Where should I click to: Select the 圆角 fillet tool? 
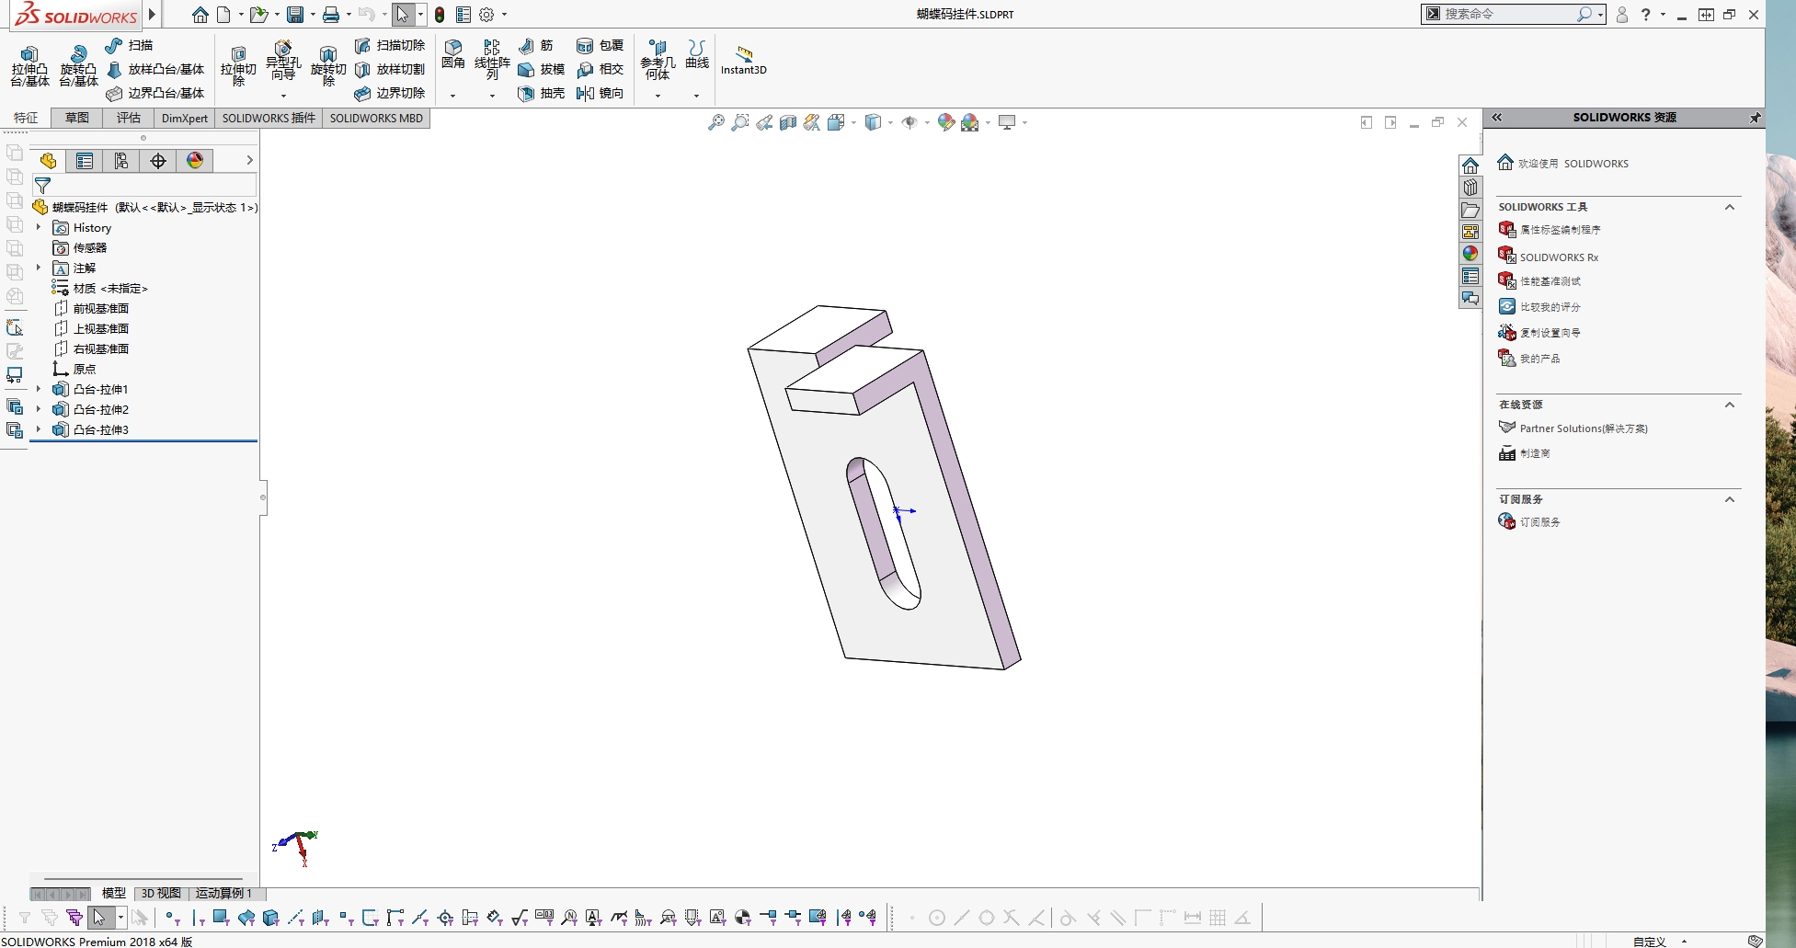tap(452, 54)
